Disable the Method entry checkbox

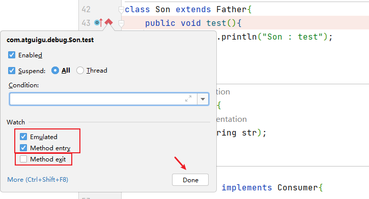click(23, 148)
